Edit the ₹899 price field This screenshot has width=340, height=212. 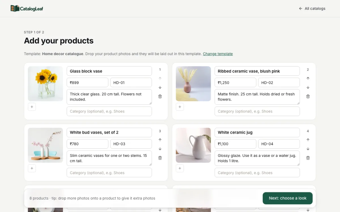[88, 83]
